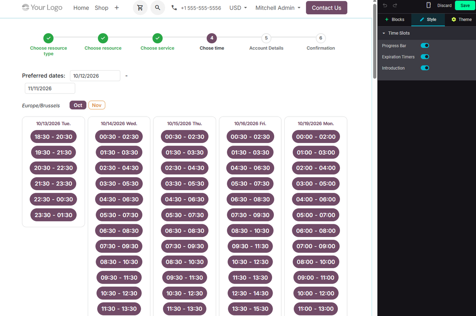Open the Shop menu item
The image size is (476, 316).
[102, 8]
